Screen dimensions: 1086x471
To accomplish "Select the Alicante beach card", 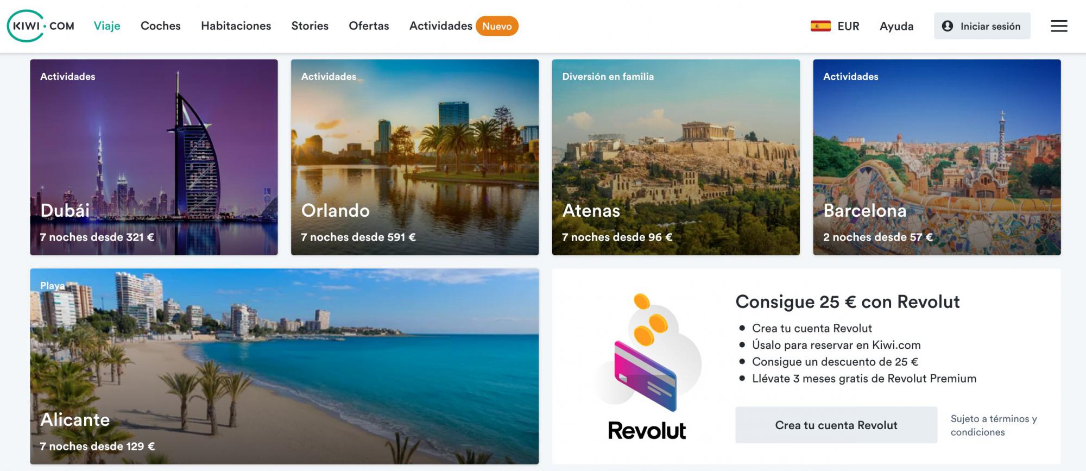I will pos(285,366).
